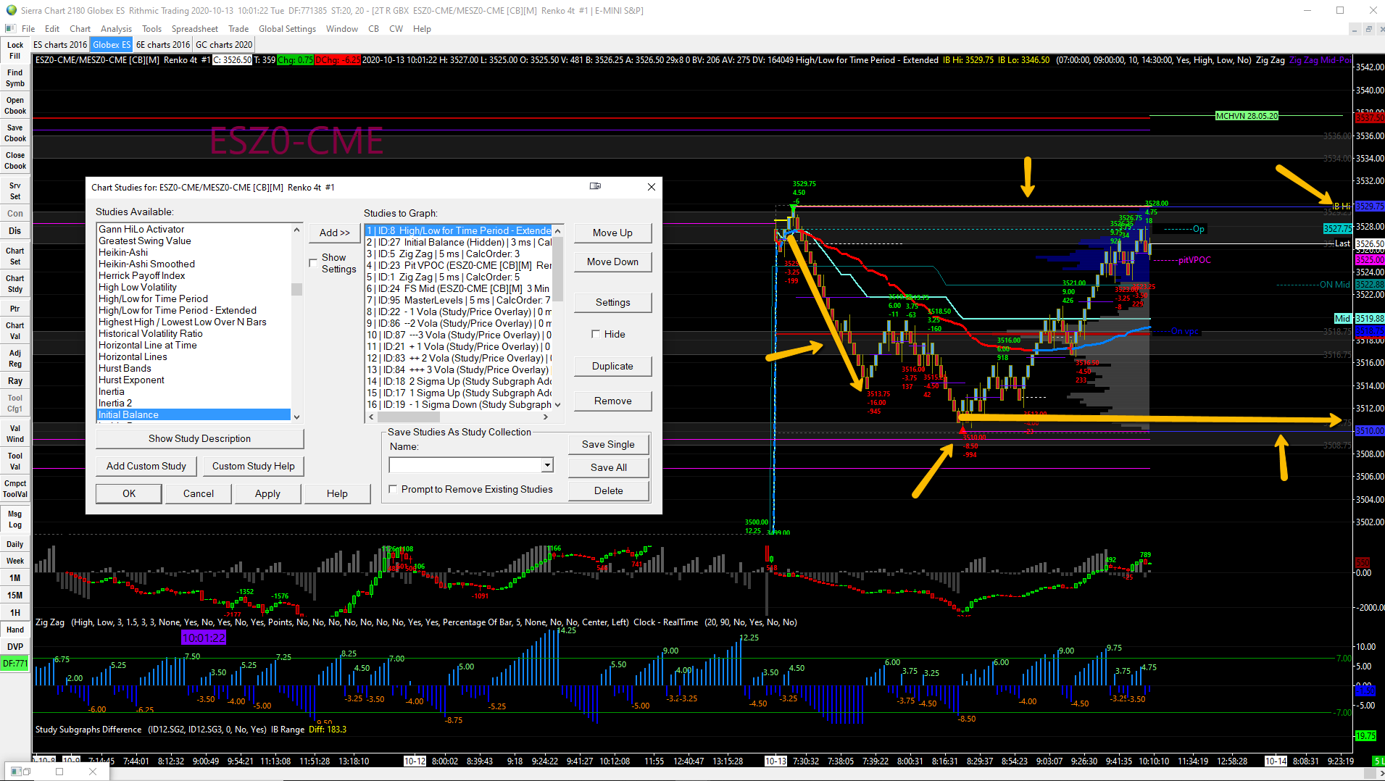The image size is (1385, 781).
Task: Open the Global Settings menu
Action: coord(287,29)
